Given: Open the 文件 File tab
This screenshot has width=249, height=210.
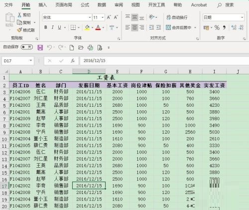Looking at the screenshot, I should pos(8,5).
